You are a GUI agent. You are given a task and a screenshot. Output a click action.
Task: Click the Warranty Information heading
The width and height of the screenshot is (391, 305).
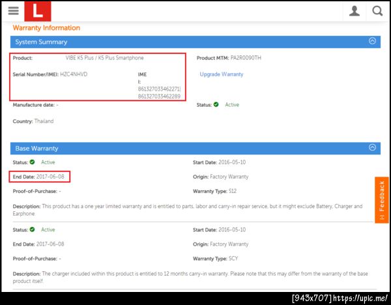pos(46,27)
